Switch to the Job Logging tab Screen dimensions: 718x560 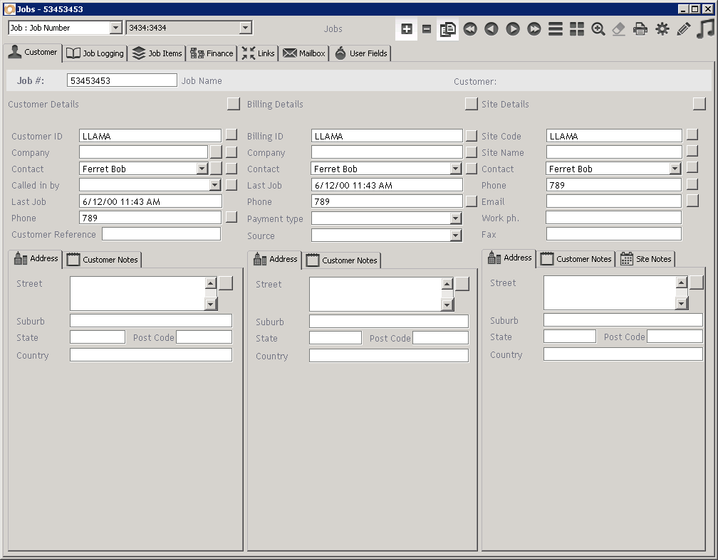95,53
